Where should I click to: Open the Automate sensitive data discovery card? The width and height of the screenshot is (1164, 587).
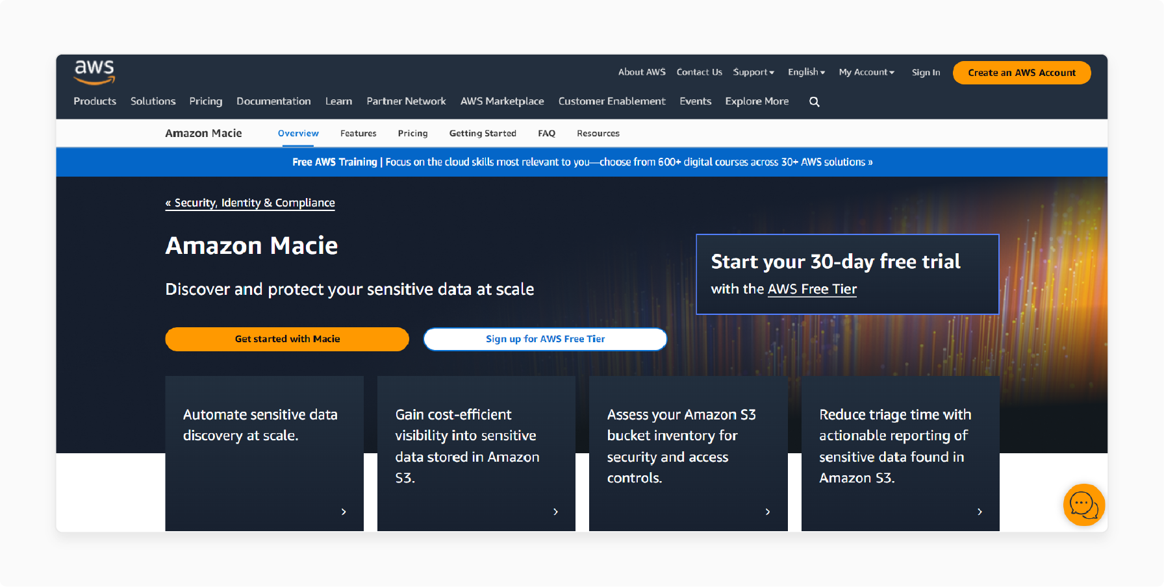click(x=264, y=453)
